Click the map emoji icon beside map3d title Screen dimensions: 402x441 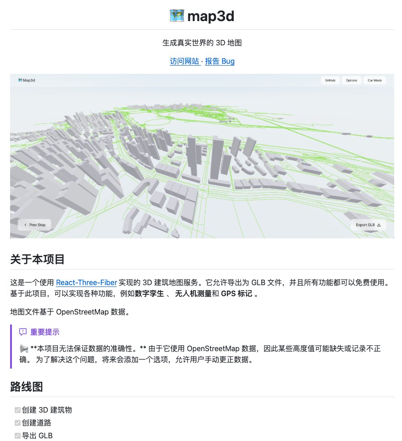(176, 16)
